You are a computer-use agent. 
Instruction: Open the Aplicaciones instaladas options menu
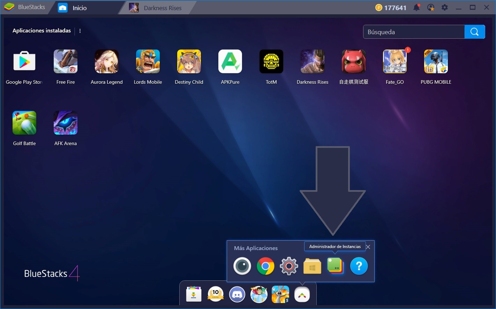[80, 31]
